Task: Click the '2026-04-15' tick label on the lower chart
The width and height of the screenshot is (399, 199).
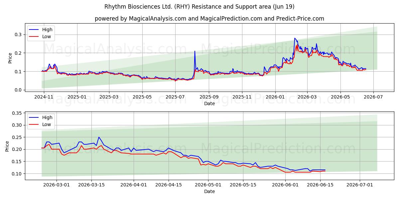Action: point(169,185)
